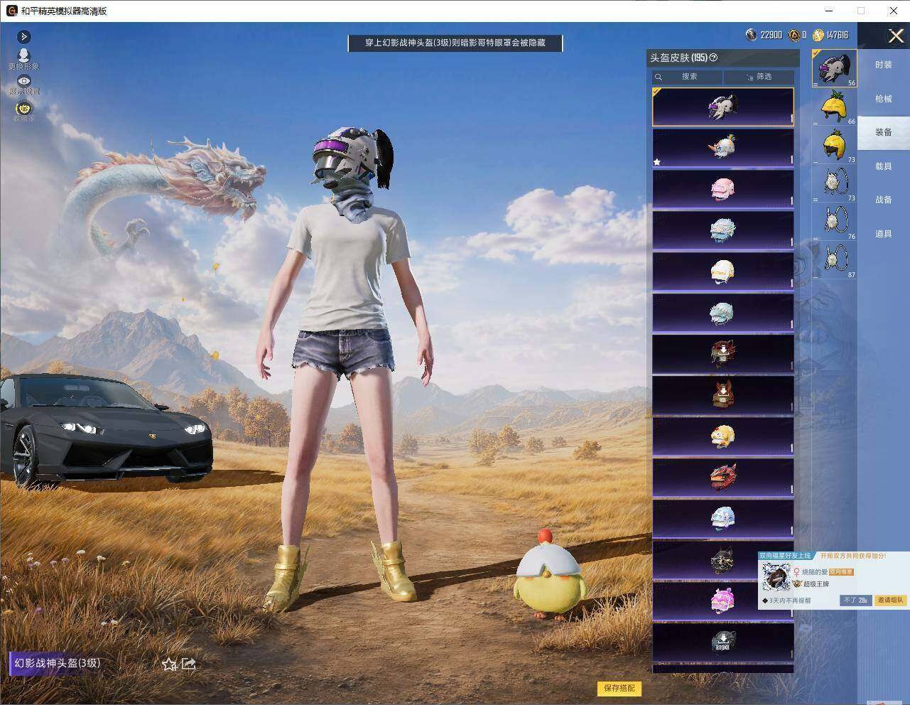Choose the pineapple helmet numbered 73
The height and width of the screenshot is (705, 910).
(x=835, y=146)
